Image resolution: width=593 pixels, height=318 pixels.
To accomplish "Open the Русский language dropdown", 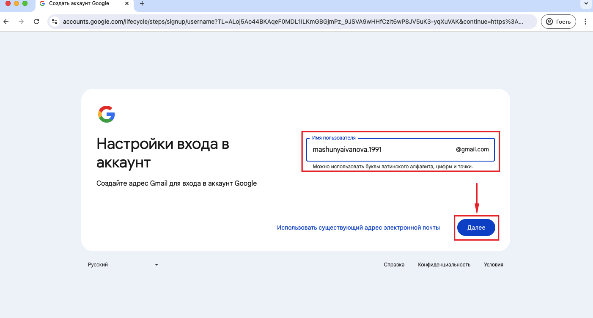I will point(123,265).
